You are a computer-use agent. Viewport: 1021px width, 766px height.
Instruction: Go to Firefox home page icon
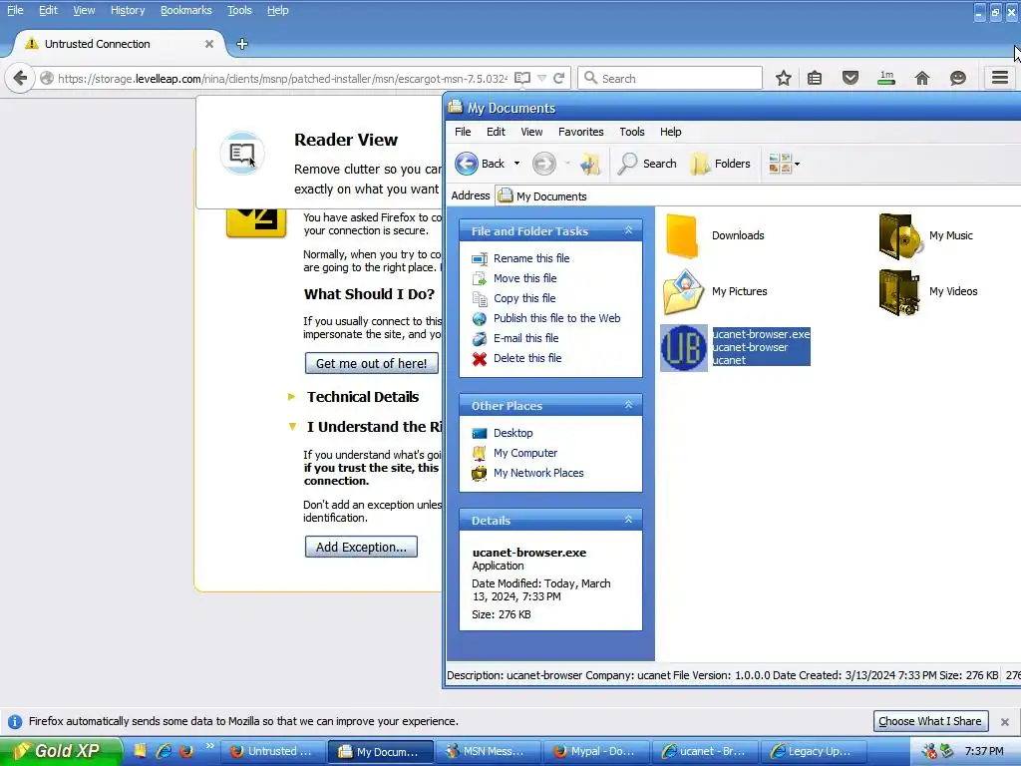[922, 78]
